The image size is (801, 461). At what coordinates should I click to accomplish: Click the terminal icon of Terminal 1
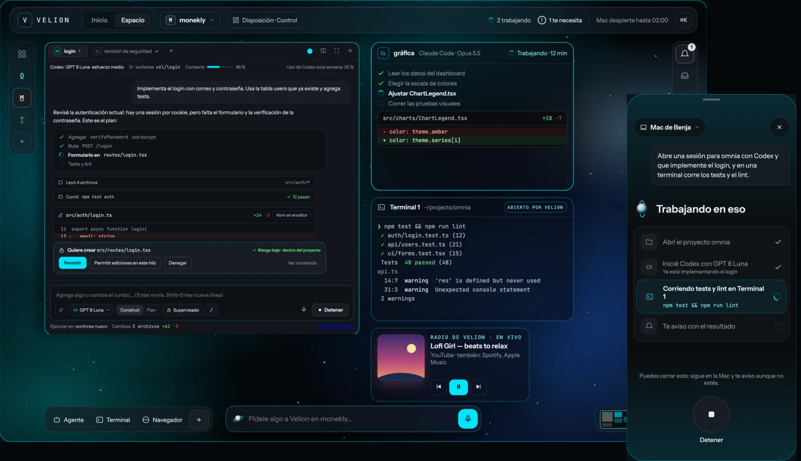pyautogui.click(x=382, y=207)
